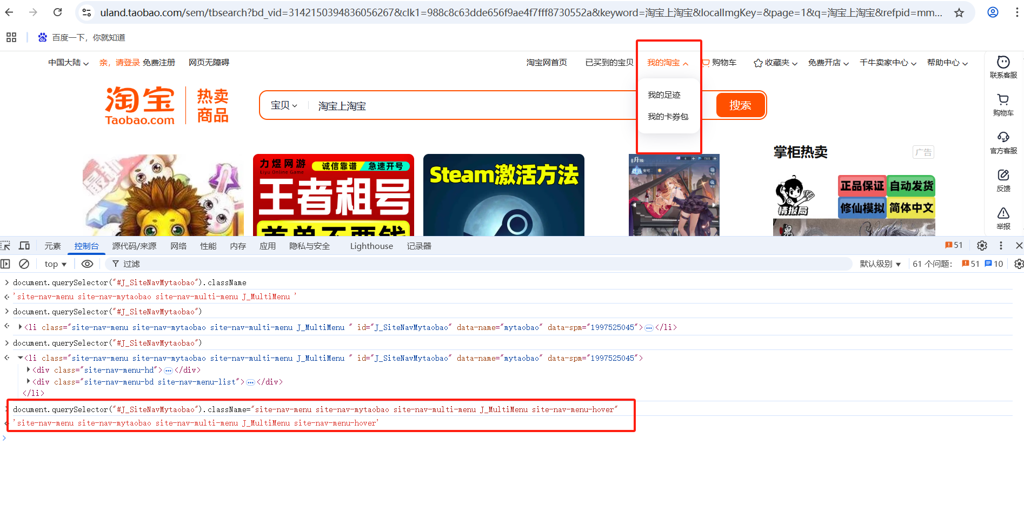Image resolution: width=1024 pixels, height=505 pixels.
Task: Click the Taobao.com logo
Action: click(x=139, y=106)
